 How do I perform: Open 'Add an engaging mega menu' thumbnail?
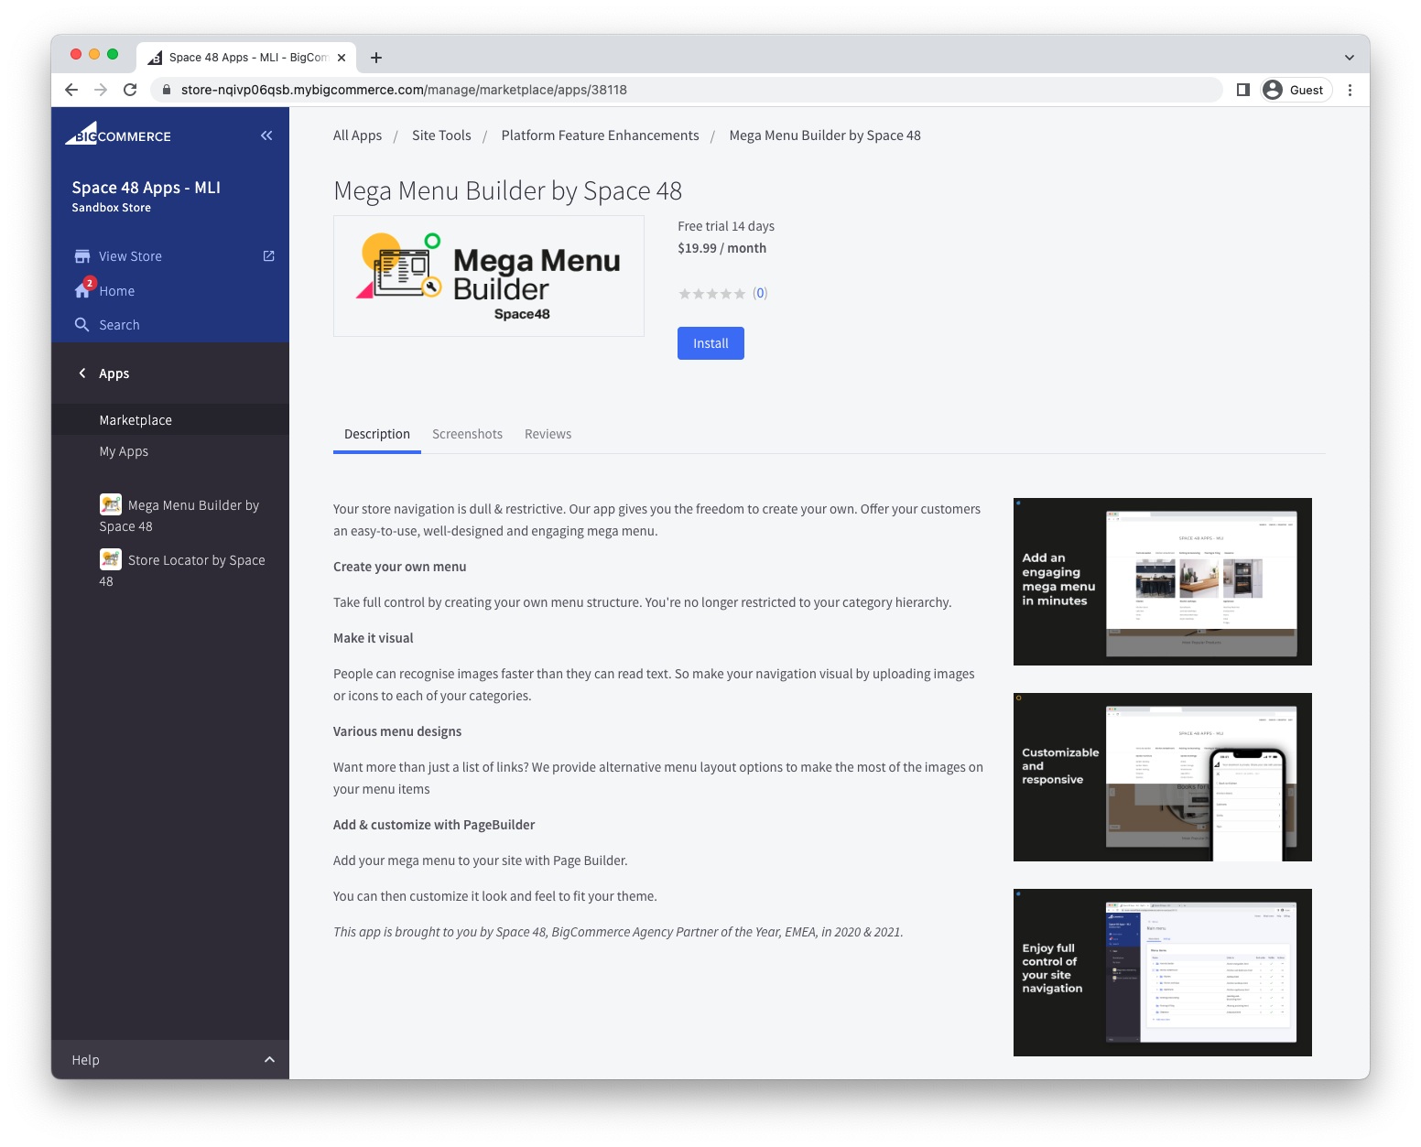pyautogui.click(x=1162, y=581)
